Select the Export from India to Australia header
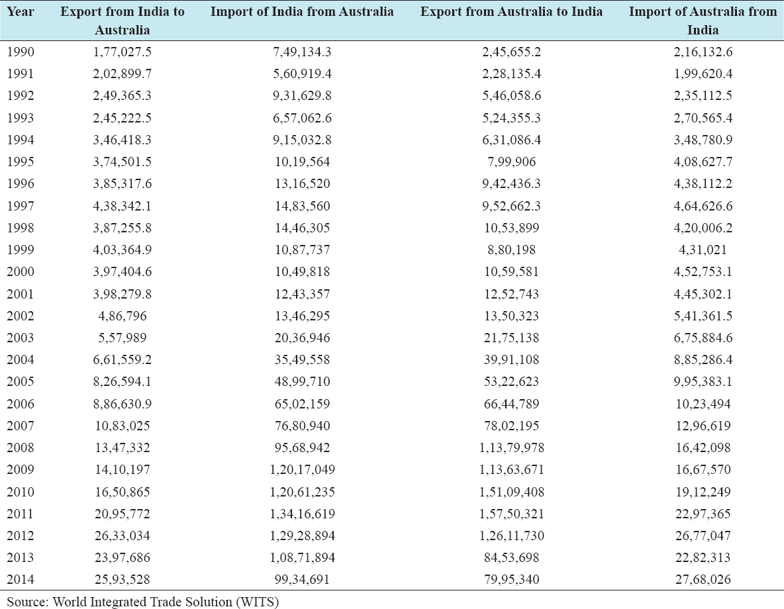Screen dimensions: 784x609 click(122, 21)
